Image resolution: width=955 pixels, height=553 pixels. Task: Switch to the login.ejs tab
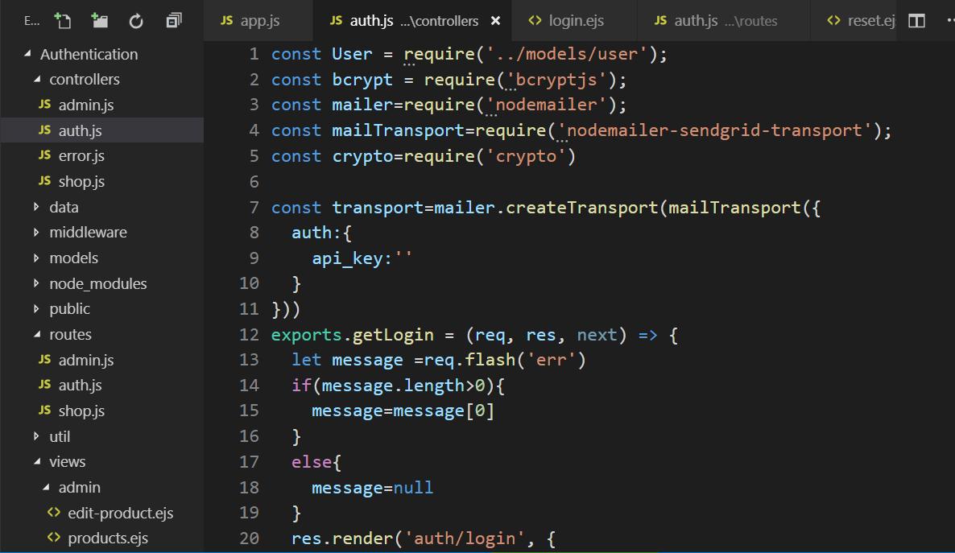[x=574, y=21]
